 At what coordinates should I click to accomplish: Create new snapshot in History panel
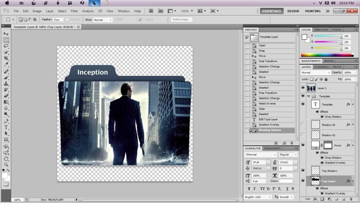(x=284, y=143)
